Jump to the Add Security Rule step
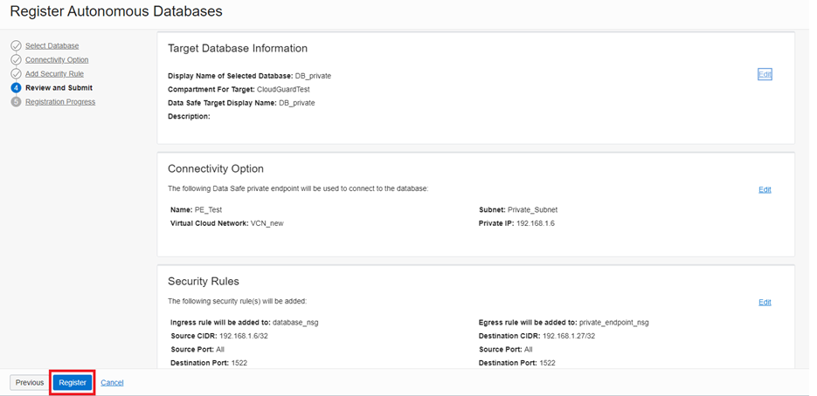 tap(54, 73)
